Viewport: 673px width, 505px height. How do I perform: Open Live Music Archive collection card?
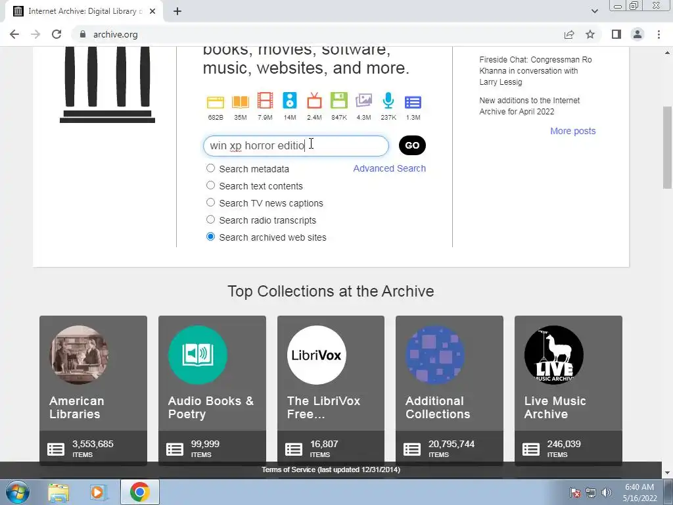569,391
